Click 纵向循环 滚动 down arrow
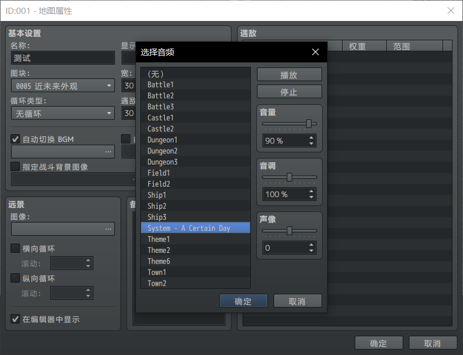The width and height of the screenshot is (463, 355). pos(88,296)
